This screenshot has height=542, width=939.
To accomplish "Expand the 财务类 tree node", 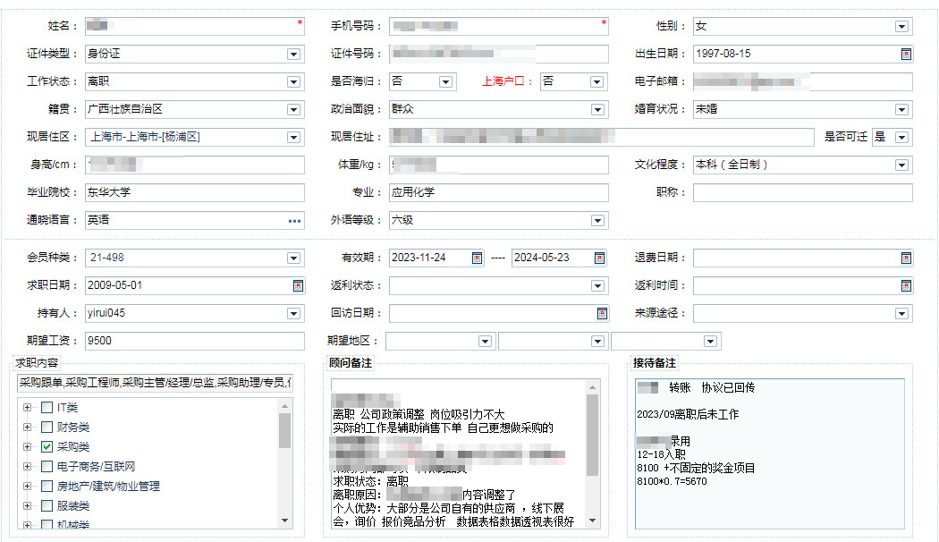I will click(x=27, y=427).
